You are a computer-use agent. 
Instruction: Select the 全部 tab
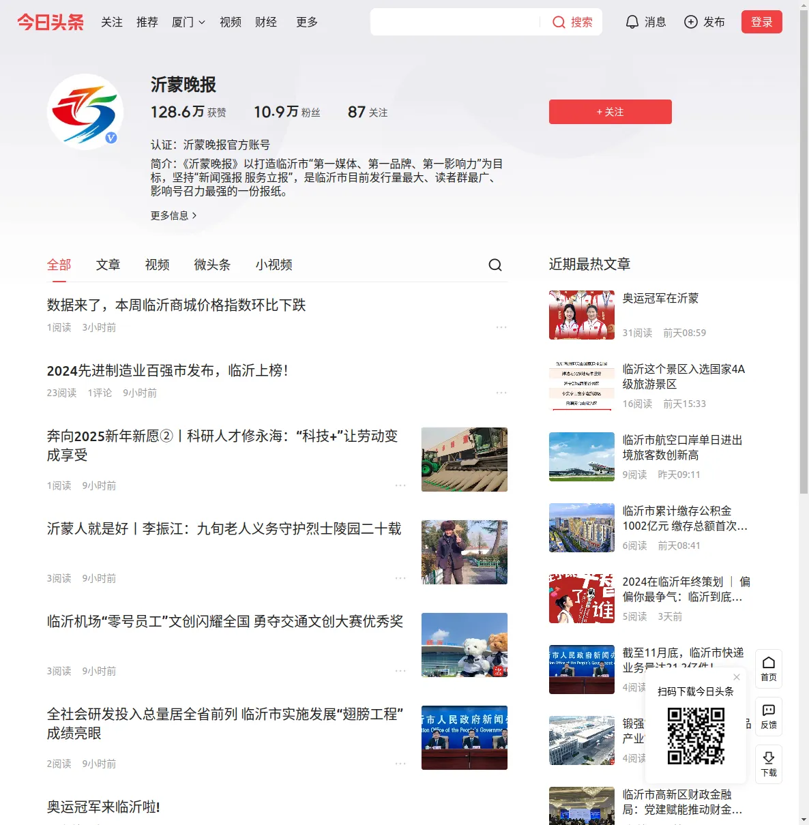(x=59, y=265)
